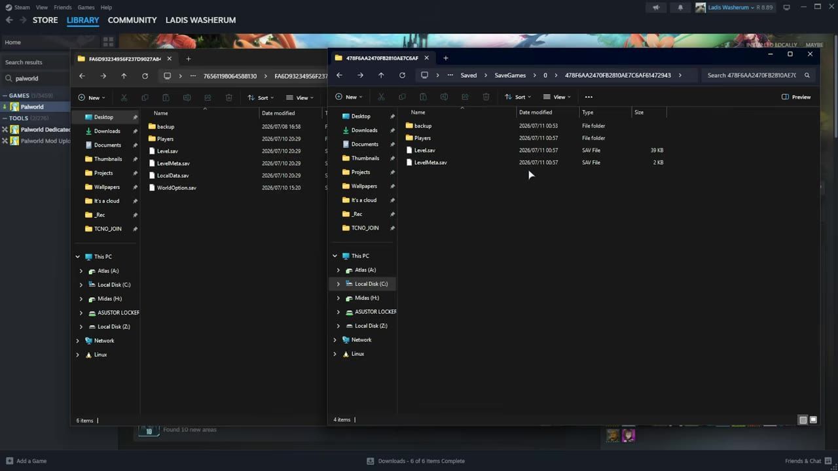Go up one folder in left Explorer window
The image size is (838, 471).
[124, 76]
